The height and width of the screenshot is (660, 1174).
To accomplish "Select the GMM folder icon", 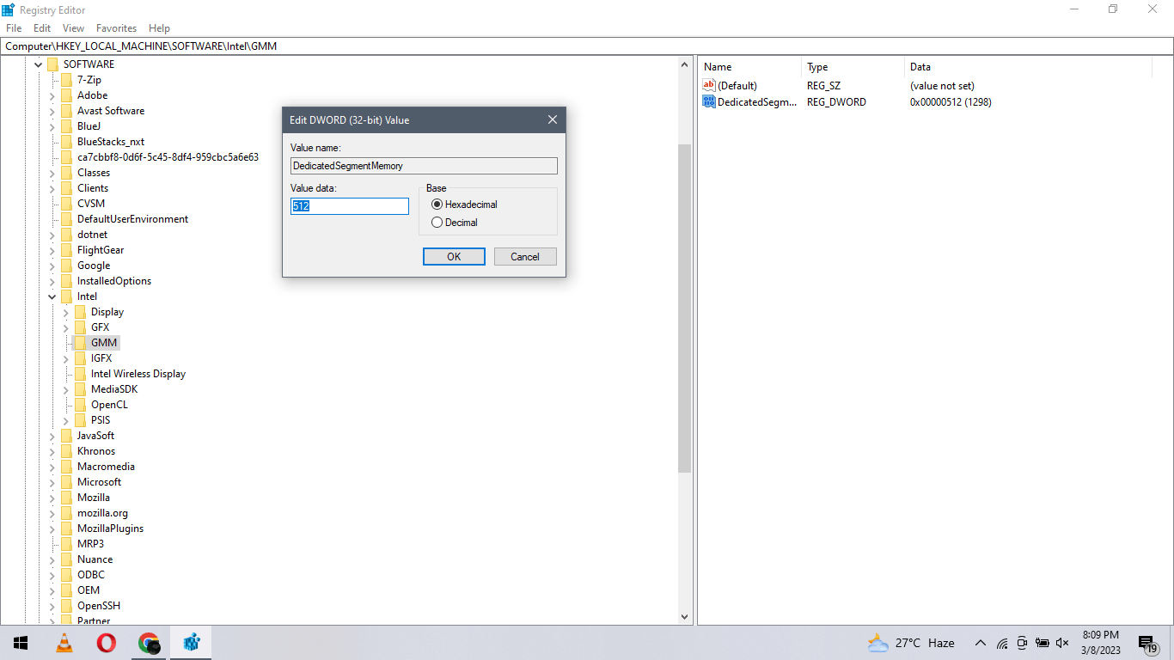I will [x=80, y=343].
